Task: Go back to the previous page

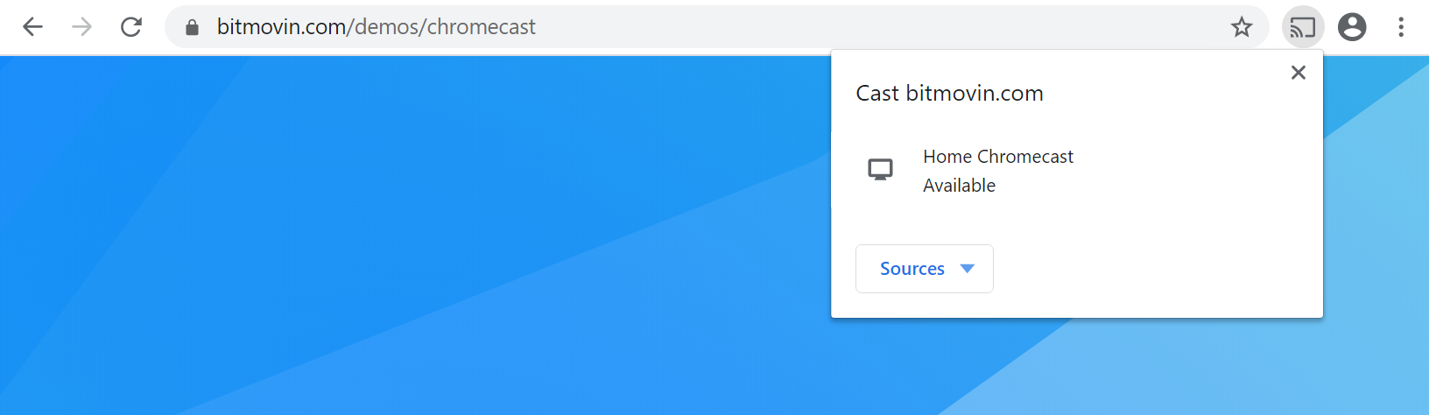Action: 32,27
